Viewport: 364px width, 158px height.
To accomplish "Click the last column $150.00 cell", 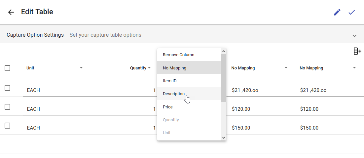I will [x=309, y=128].
